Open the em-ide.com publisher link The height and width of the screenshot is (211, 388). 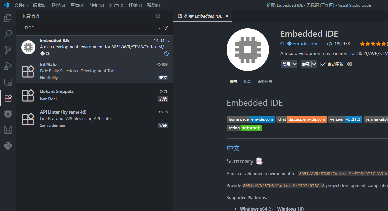[x=305, y=44]
